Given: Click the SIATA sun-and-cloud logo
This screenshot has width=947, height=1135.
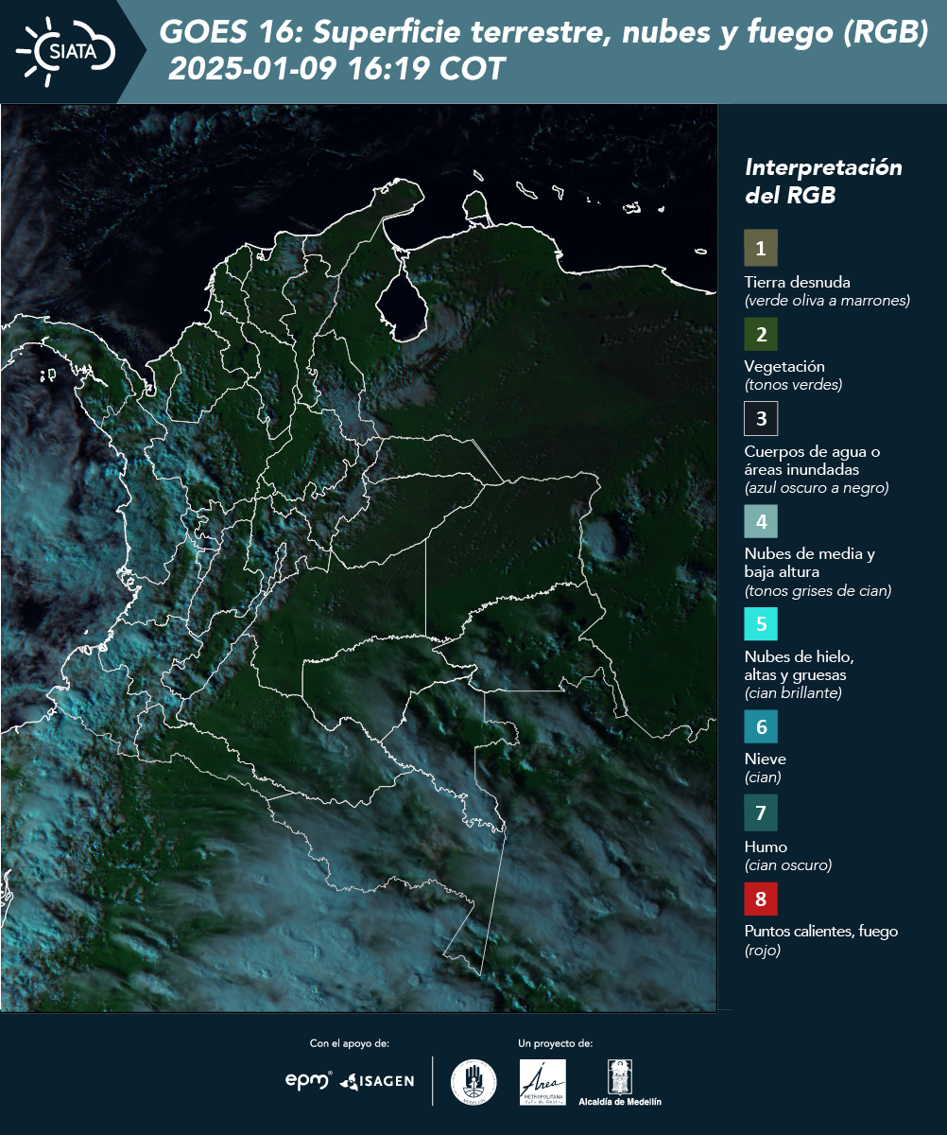Looking at the screenshot, I should coord(67,51).
